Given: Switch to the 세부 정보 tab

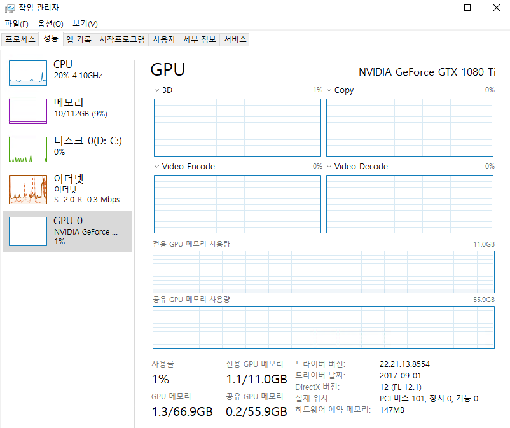Looking at the screenshot, I should 200,39.
